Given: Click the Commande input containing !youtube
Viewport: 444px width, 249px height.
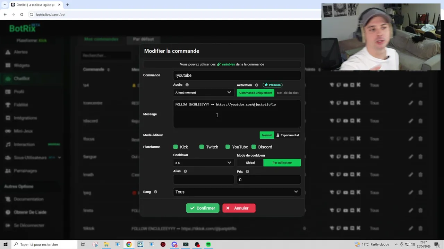Looking at the screenshot, I should coord(237,75).
